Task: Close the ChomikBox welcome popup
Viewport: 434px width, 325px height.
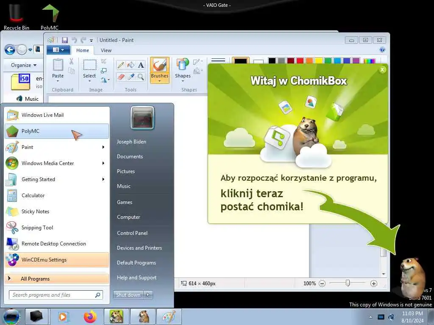Action: tap(382, 70)
